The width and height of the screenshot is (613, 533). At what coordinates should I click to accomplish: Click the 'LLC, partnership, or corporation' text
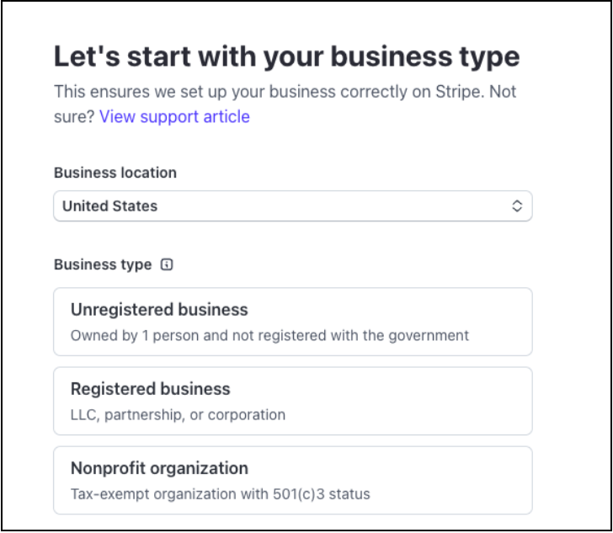pos(178,414)
